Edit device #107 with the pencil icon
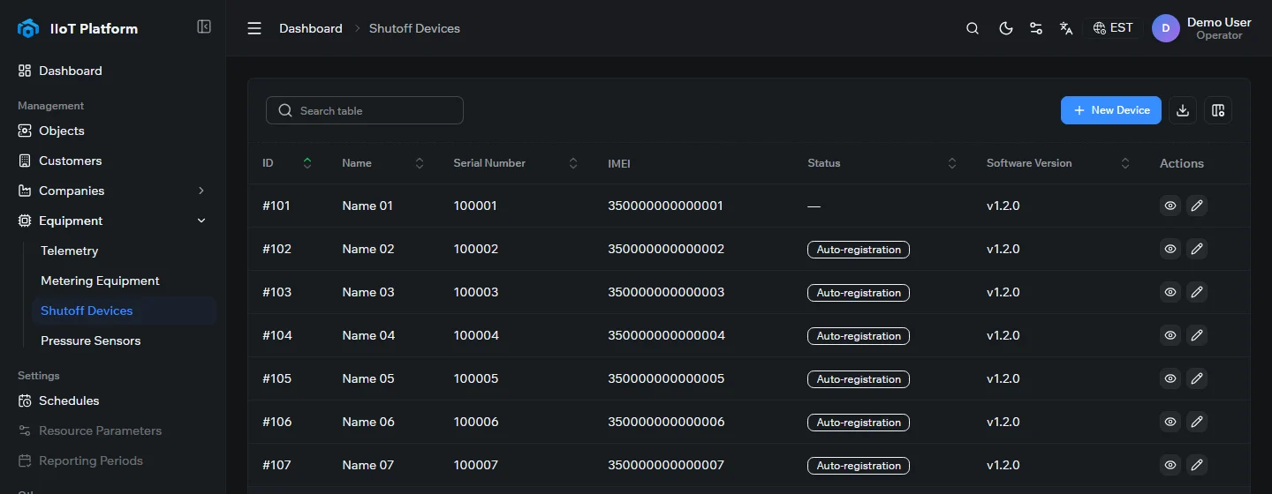Screen dimensions: 1272x494 click(1197, 465)
